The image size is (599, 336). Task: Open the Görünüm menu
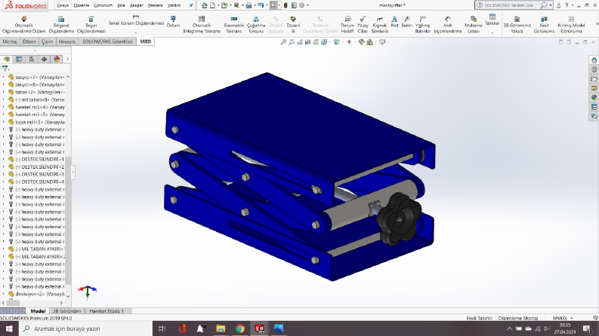(x=103, y=5)
